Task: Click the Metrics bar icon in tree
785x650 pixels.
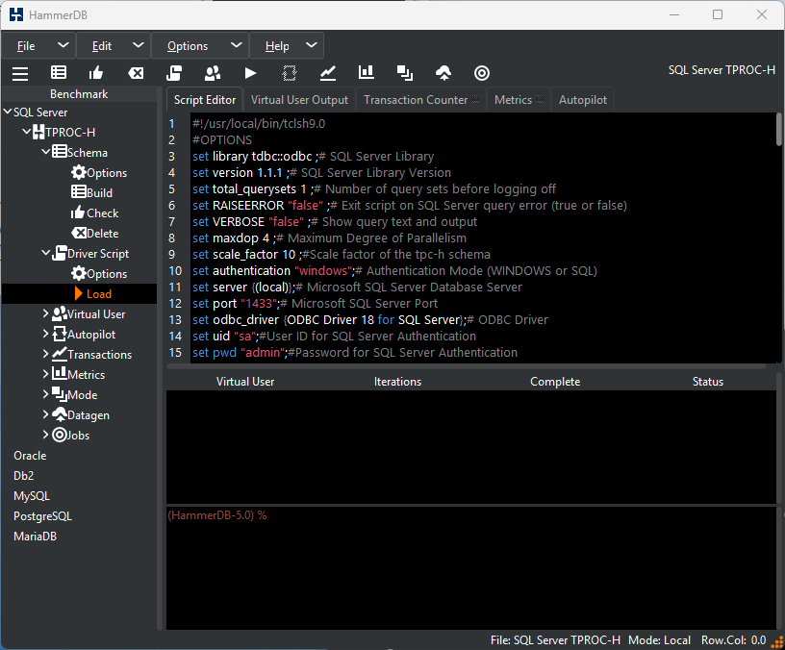Action: pos(60,373)
